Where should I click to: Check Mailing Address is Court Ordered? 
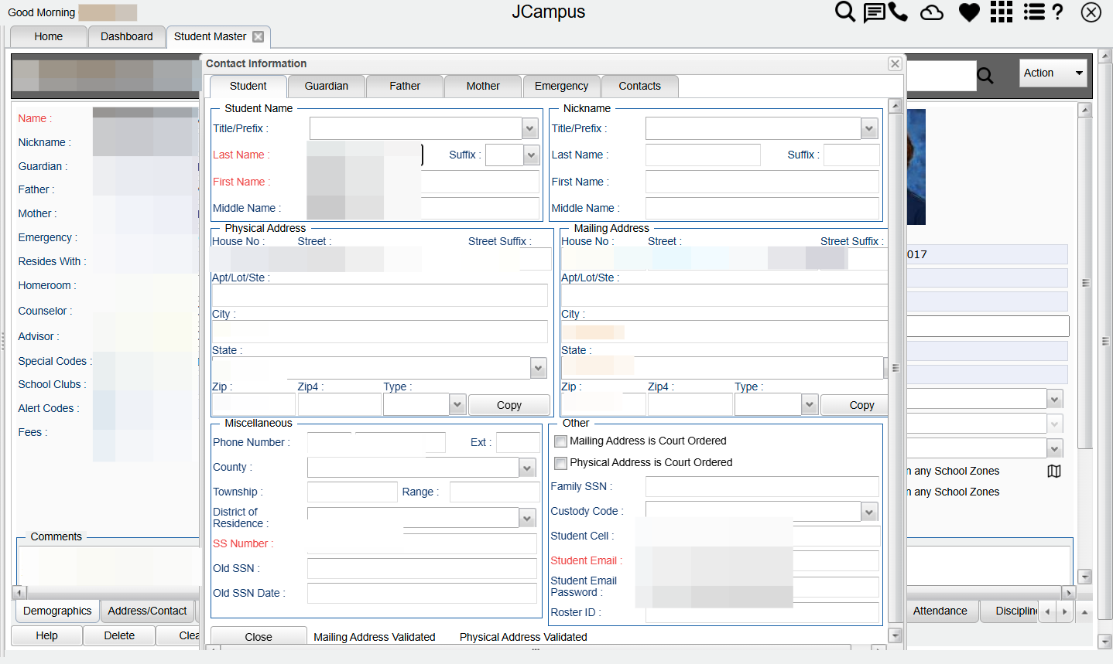click(561, 441)
